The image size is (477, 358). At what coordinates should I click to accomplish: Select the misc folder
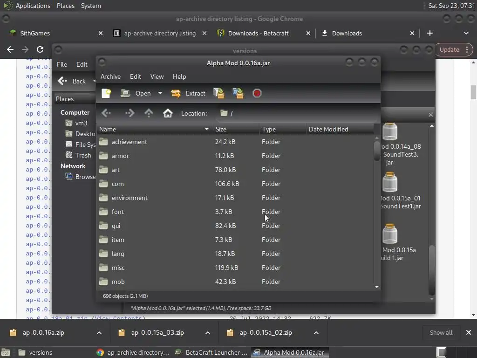point(235,268)
